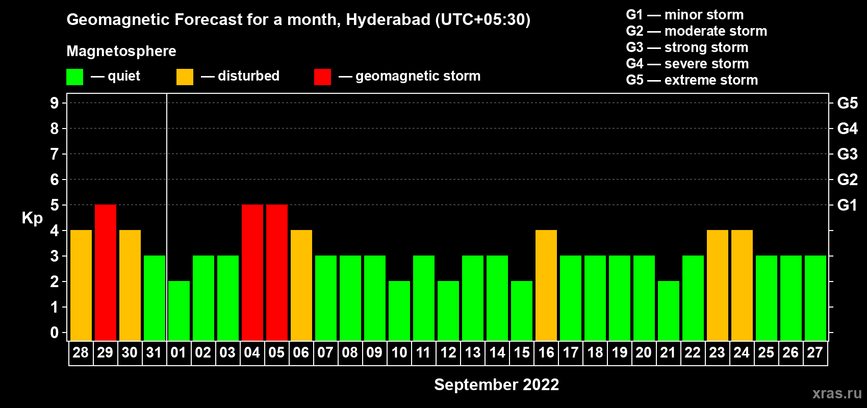The height and width of the screenshot is (408, 867).
Task: Select the red bar for day 29
Action: (x=106, y=273)
